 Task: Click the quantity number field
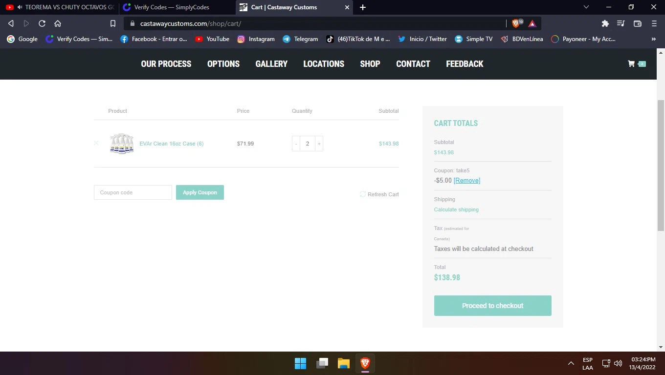(308, 144)
